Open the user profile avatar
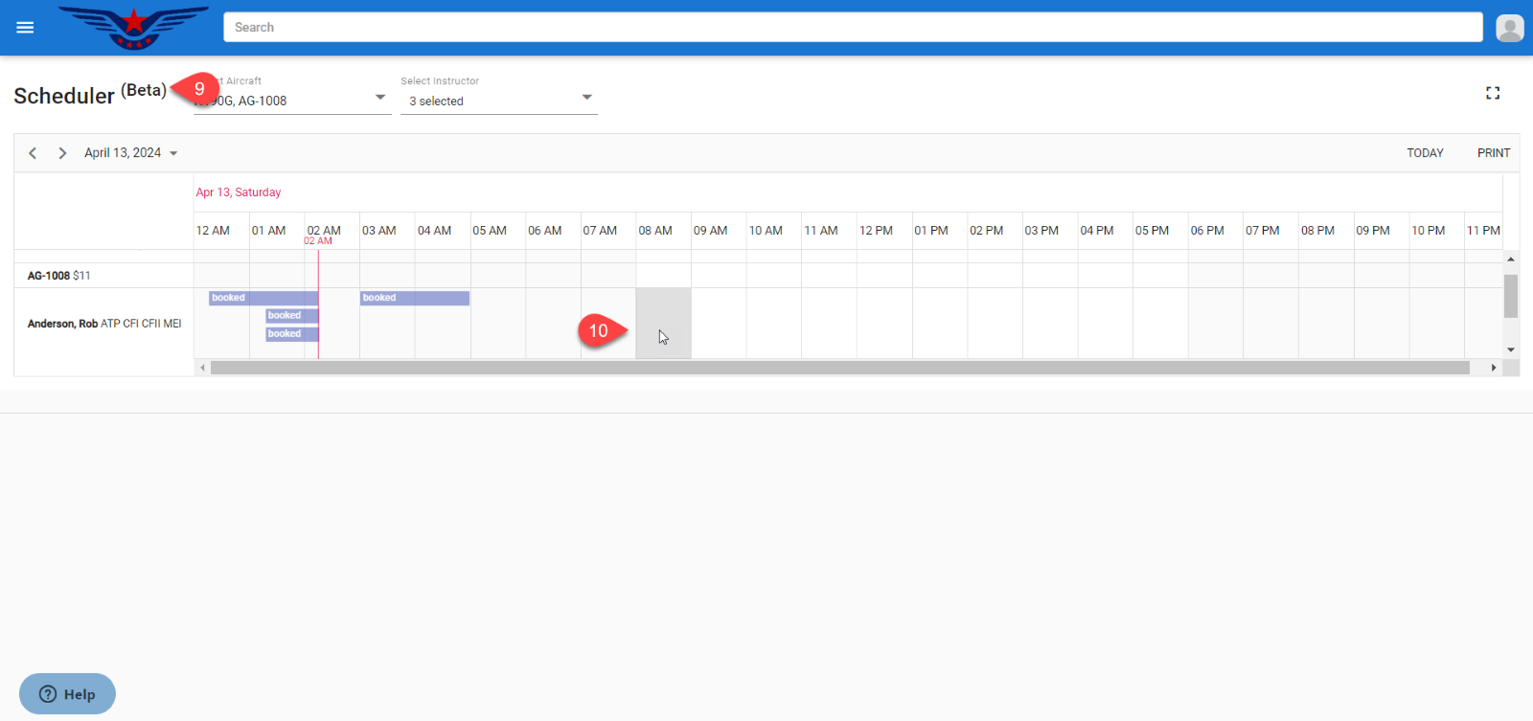 (1509, 28)
